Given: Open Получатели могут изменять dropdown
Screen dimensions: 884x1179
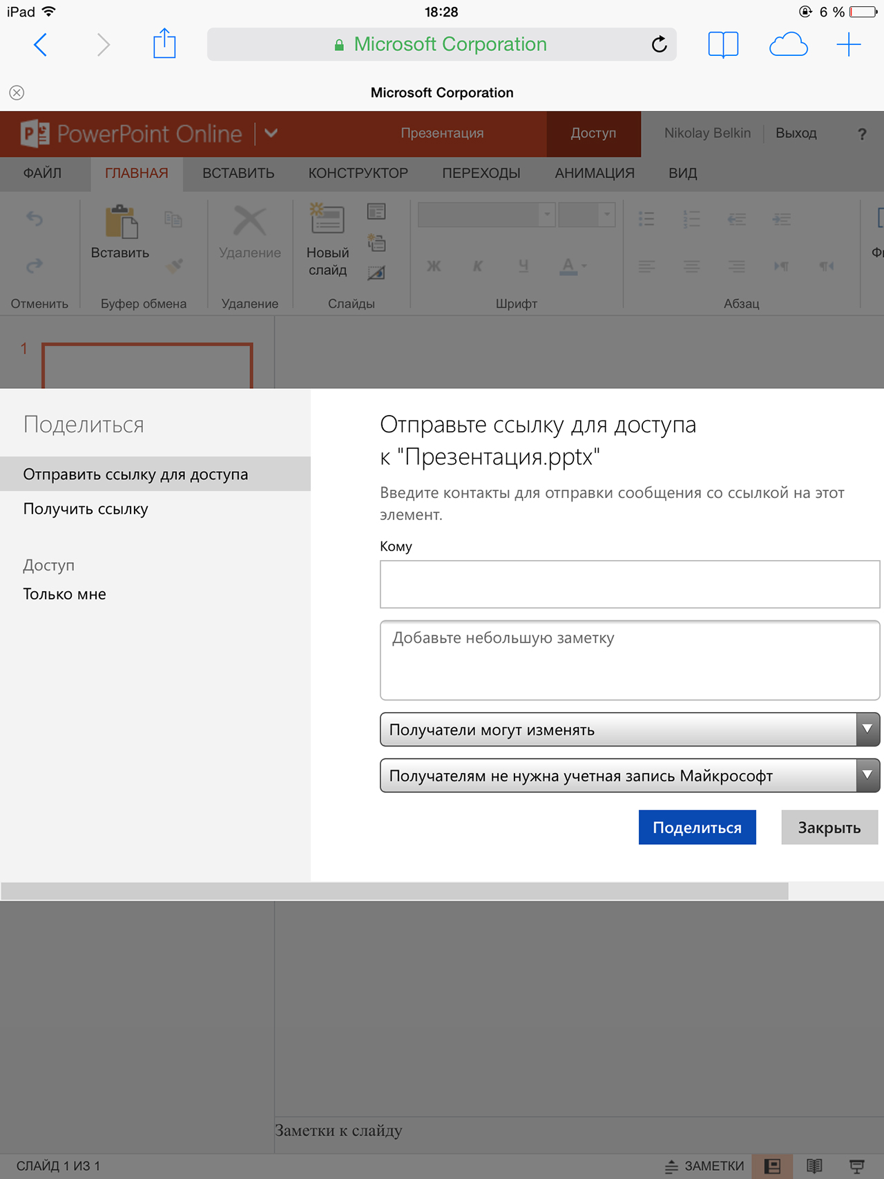Looking at the screenshot, I should coord(630,729).
